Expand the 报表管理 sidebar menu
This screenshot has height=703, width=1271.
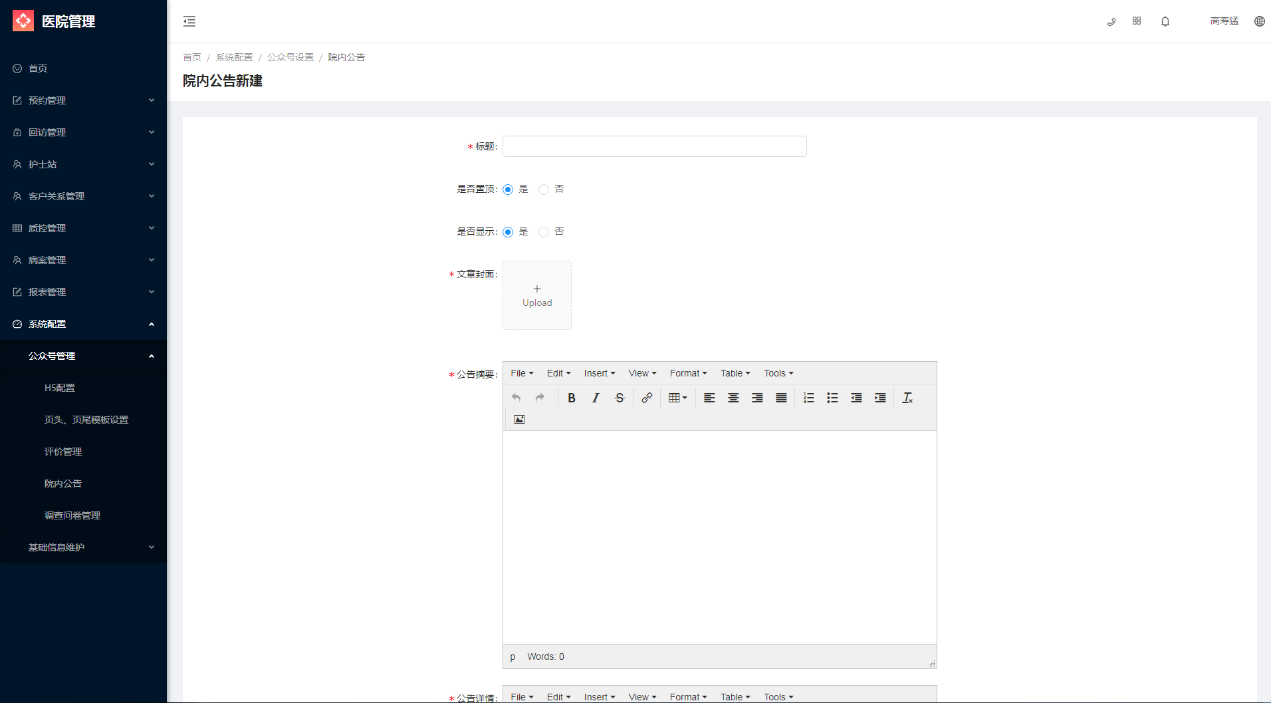tap(83, 292)
